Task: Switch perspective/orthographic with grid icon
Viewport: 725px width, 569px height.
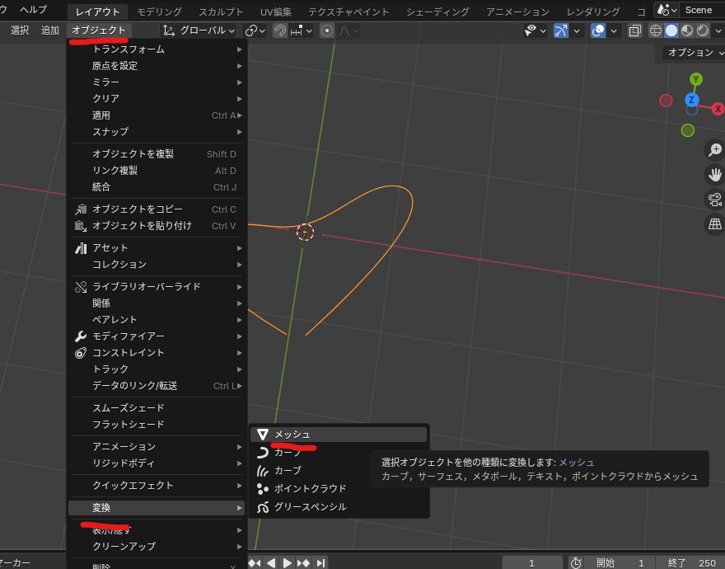Action: (x=714, y=223)
